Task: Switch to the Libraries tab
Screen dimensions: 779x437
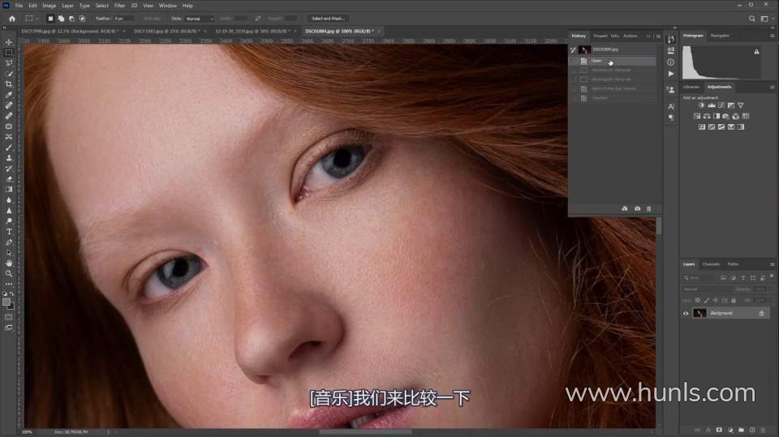Action: [691, 87]
